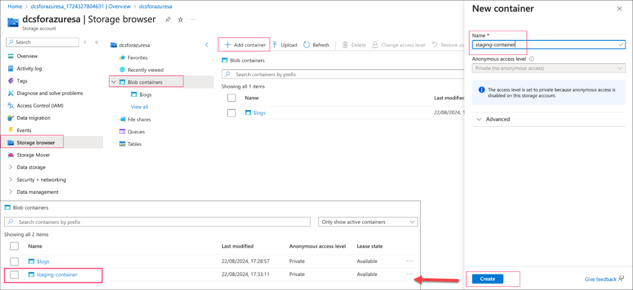Collapse the left navigation menu

coord(97,42)
